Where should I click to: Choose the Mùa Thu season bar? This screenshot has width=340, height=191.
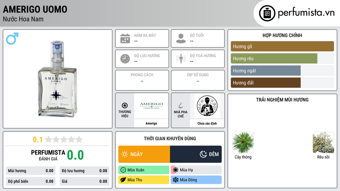(144, 180)
